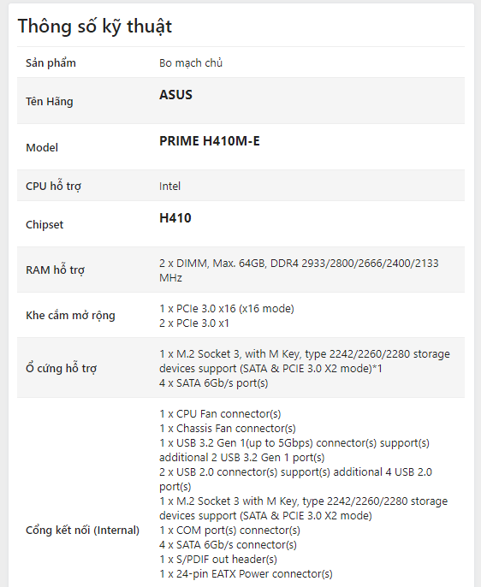481x587 pixels.
Task: Click the 'CPU hỗ trợ' label
Action: click(x=54, y=186)
